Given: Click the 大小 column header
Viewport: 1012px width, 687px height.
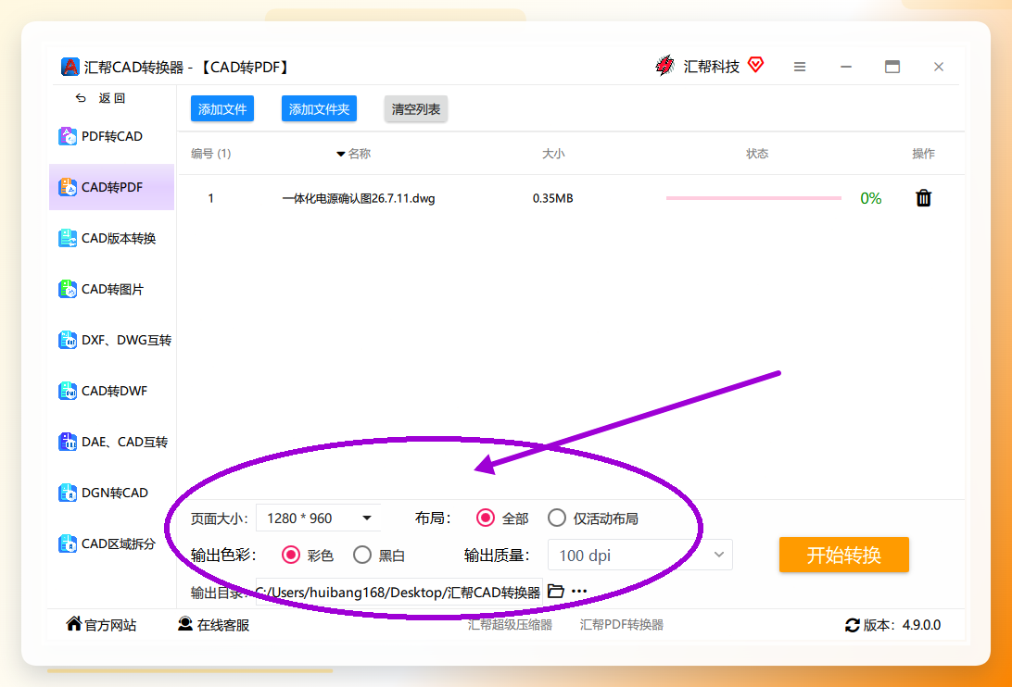Looking at the screenshot, I should (x=553, y=154).
